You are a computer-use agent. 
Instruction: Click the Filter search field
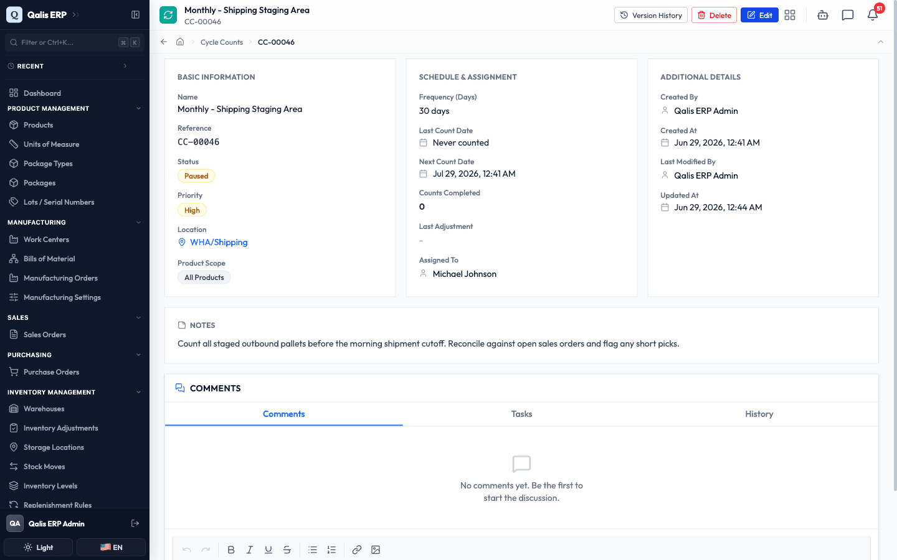[75, 42]
